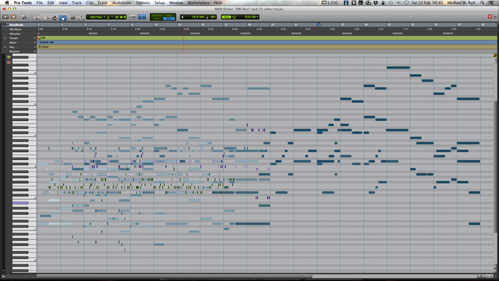Click the Samples ruler label
The image size is (499, 281).
point(15,34)
